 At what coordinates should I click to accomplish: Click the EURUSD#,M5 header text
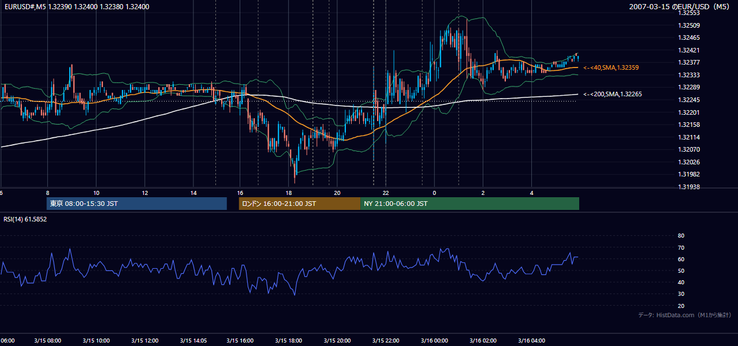coord(76,6)
